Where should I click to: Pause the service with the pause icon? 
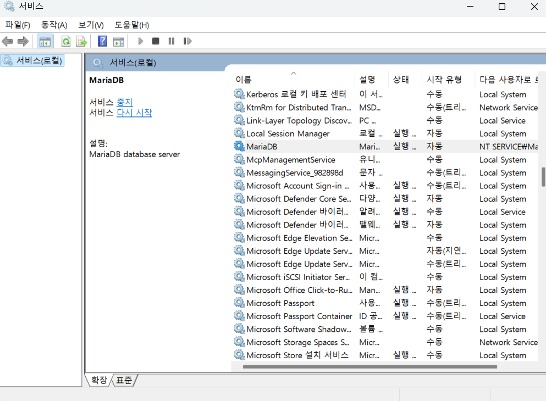[x=172, y=41]
